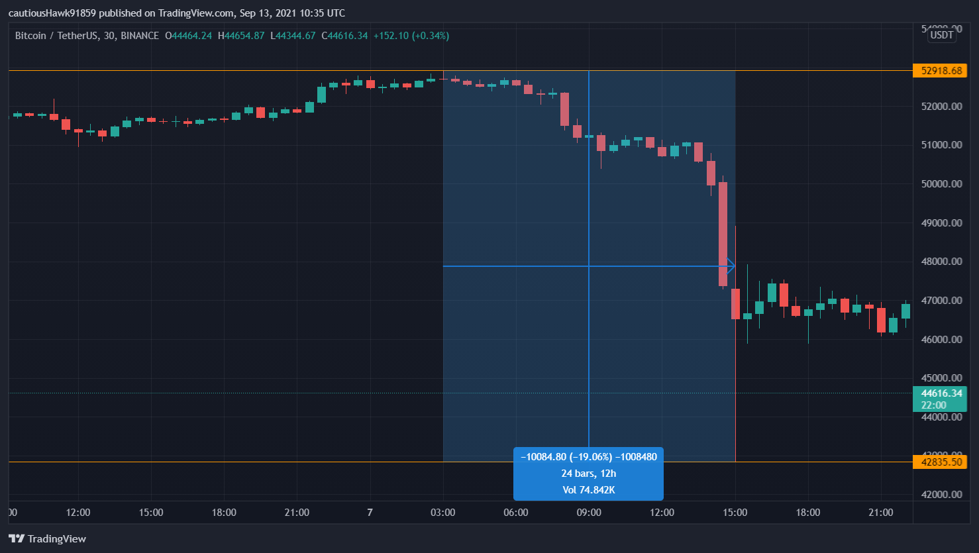Screen dimensions: 979x553
Task: Click the 09:00 time axis label
Action: click(x=589, y=512)
